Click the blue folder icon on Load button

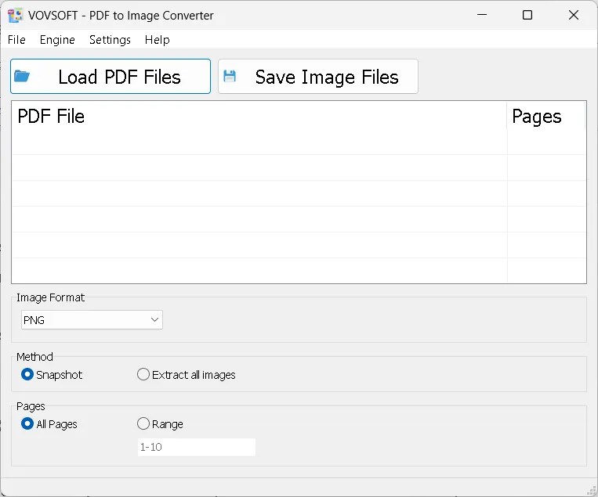coord(22,76)
